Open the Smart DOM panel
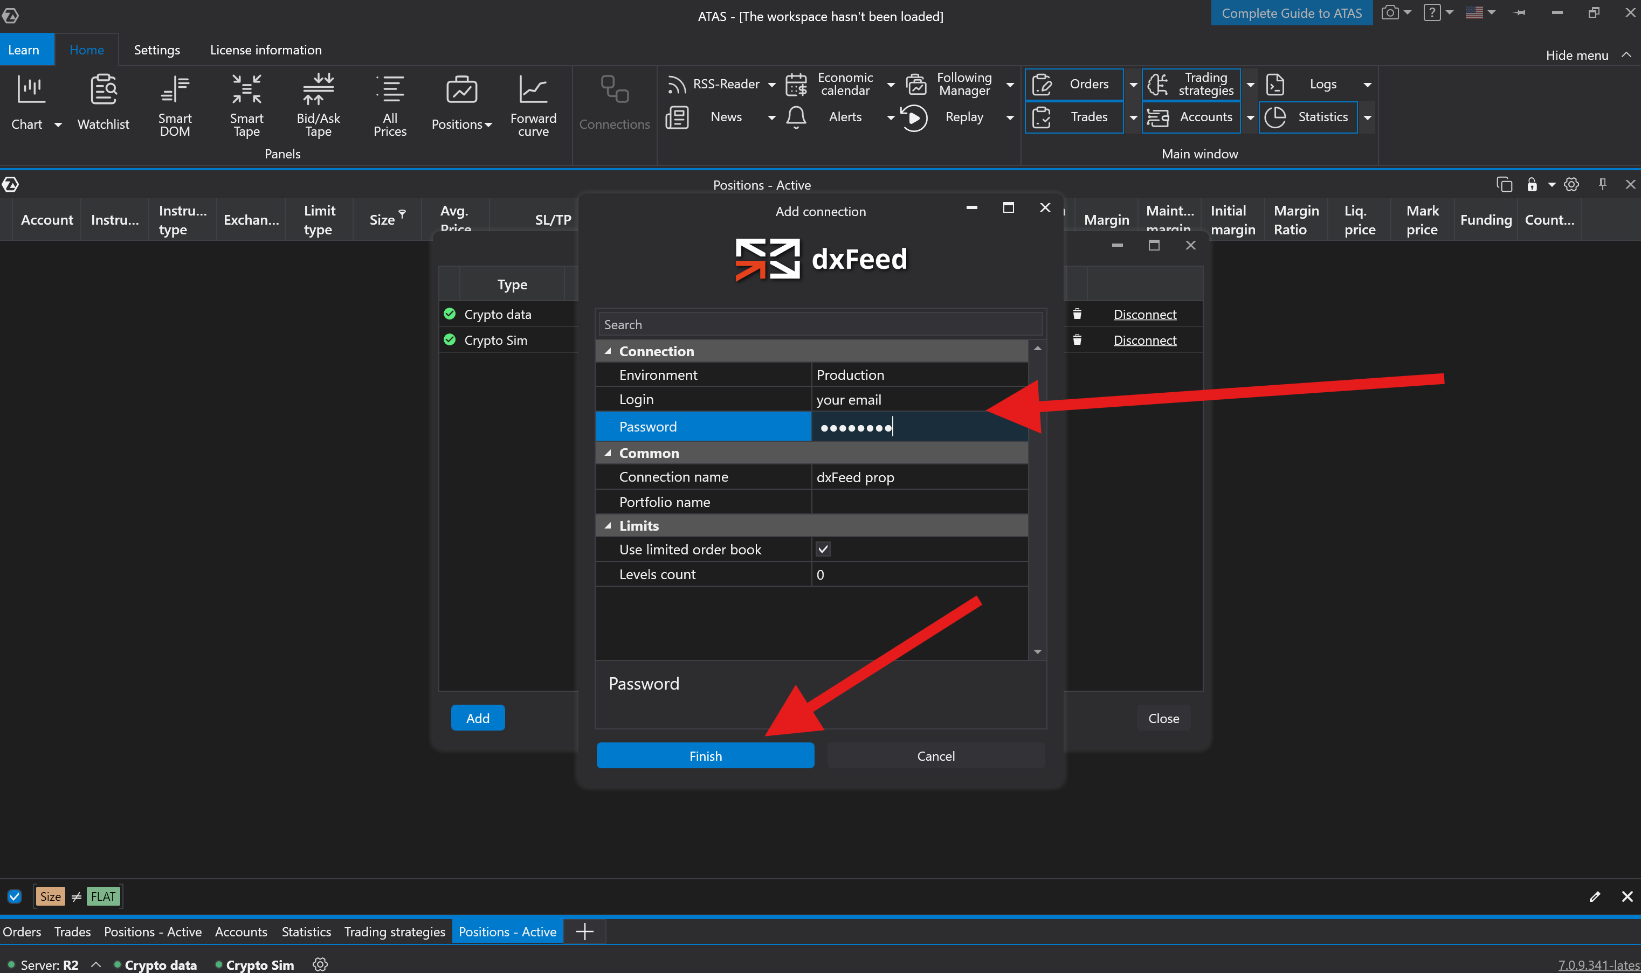Viewport: 1641px width, 973px height. tap(175, 105)
